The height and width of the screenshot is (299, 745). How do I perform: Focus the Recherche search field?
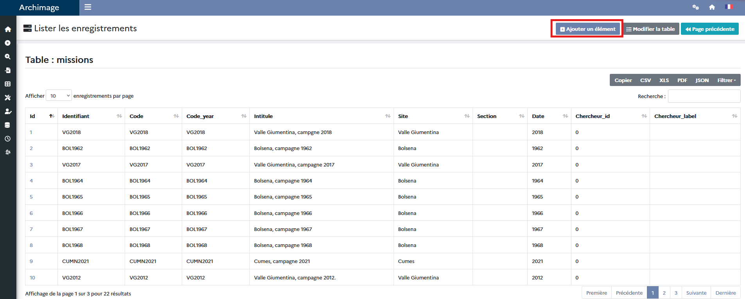point(704,96)
